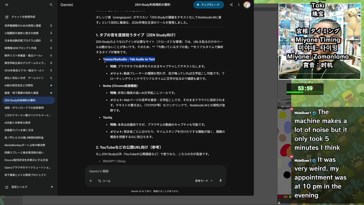Click heading 2. YouTubeなどの公開URL向け
364x205 pixels.
tap(129, 147)
